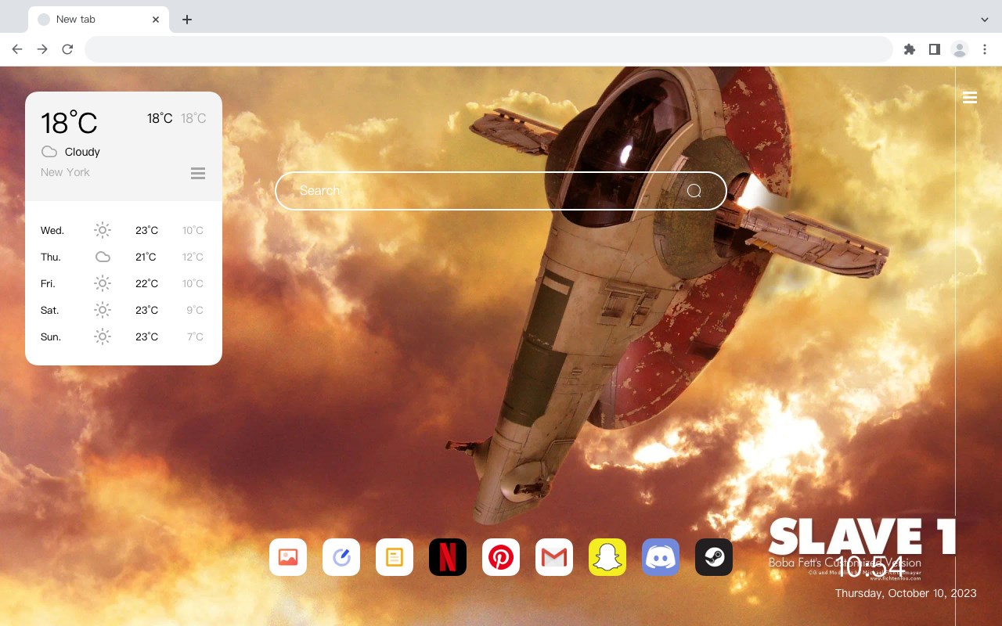This screenshot has height=626, width=1002.
Task: Open the Chrome three-dot menu
Action: (x=985, y=49)
